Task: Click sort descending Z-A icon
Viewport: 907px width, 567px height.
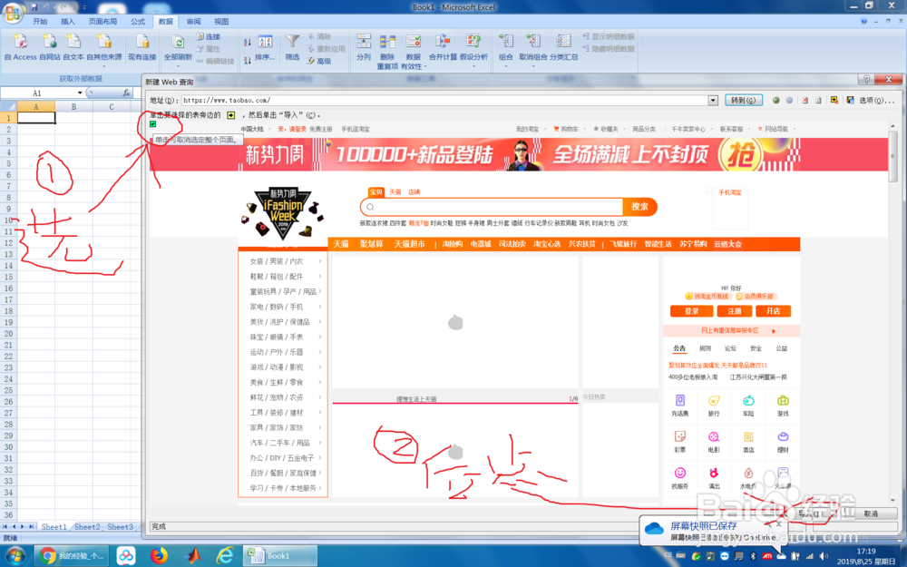Action: [x=248, y=60]
